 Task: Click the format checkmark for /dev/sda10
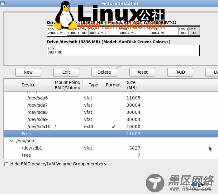click(113, 127)
